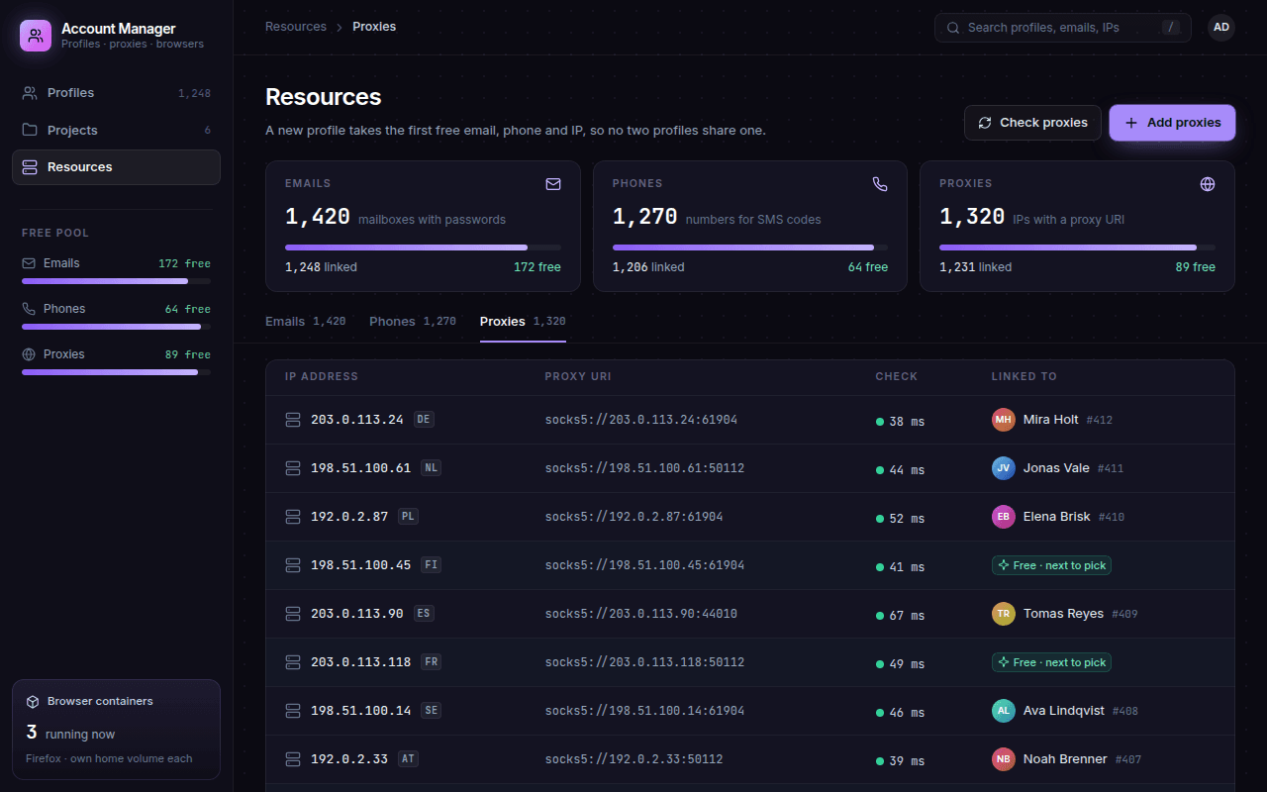This screenshot has height=792, width=1267.
Task: Click the Account Manager logo icon
Action: click(x=36, y=36)
